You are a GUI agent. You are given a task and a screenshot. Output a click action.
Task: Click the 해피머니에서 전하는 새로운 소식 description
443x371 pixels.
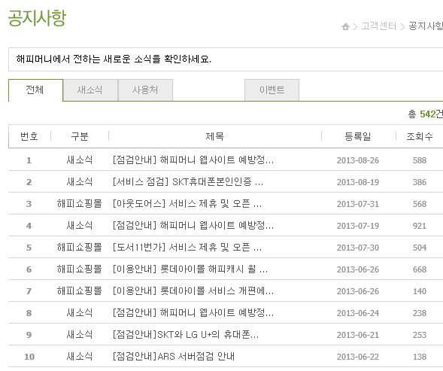point(114,59)
